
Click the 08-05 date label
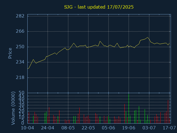68,128
